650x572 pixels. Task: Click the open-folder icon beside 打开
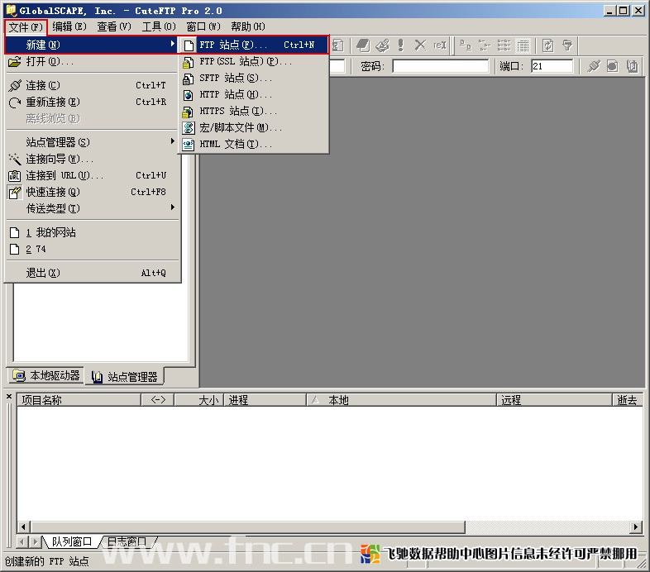click(15, 62)
